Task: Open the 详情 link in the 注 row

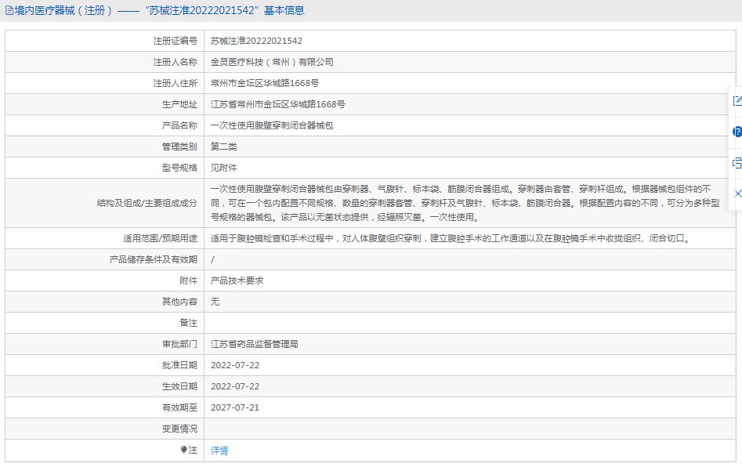Action: point(219,451)
